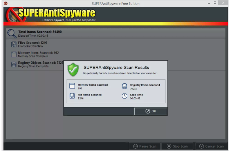This screenshot has height=151, width=229.
Task: Confirm the scan results with OK
Action: 151,111
